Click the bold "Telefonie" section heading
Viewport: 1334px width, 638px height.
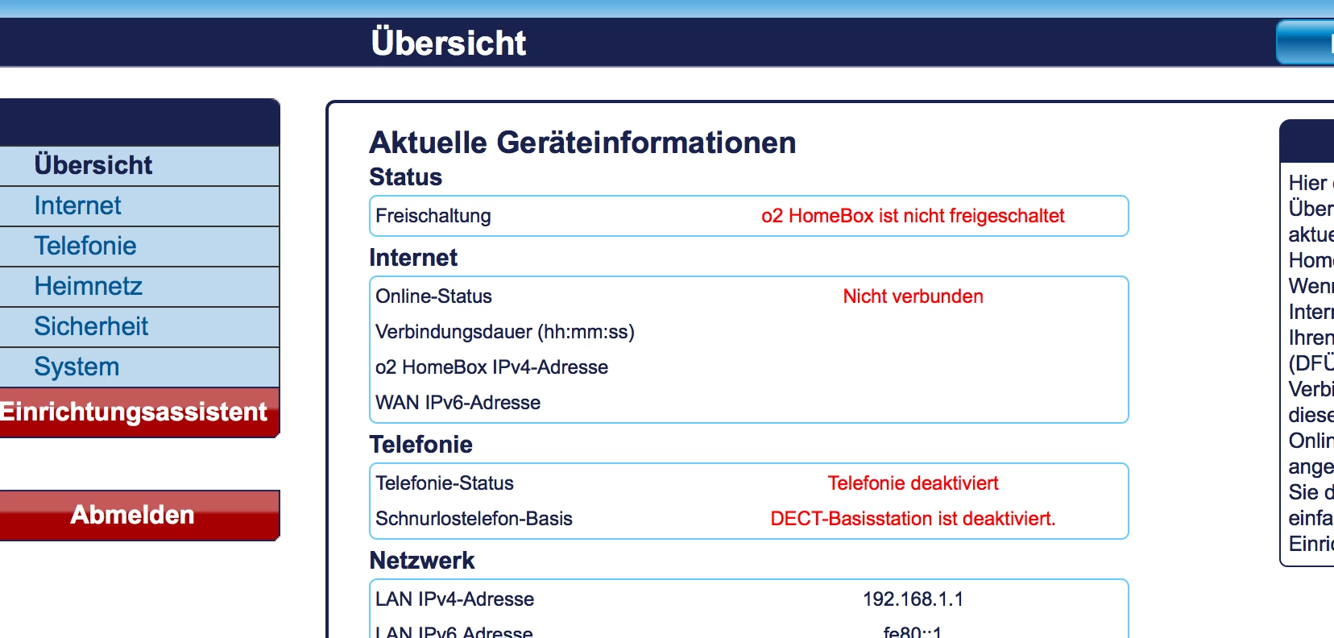click(420, 445)
